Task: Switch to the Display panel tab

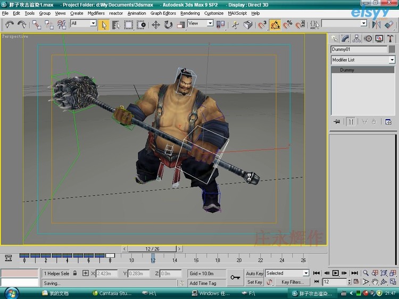Action: click(x=379, y=39)
